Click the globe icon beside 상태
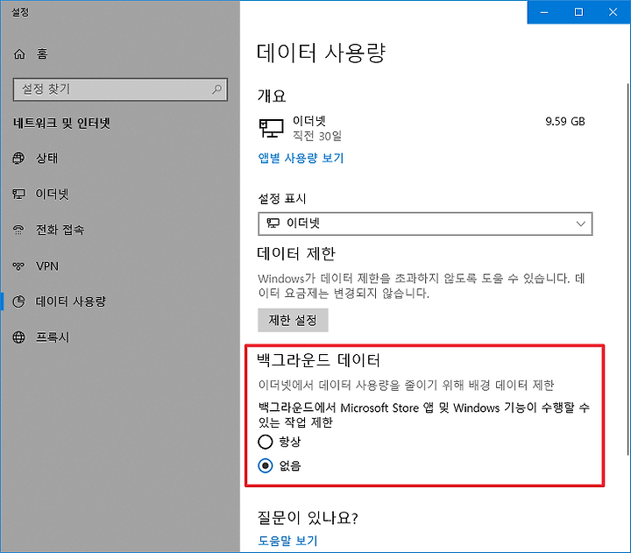Image resolution: width=631 pixels, height=553 pixels. [x=18, y=158]
